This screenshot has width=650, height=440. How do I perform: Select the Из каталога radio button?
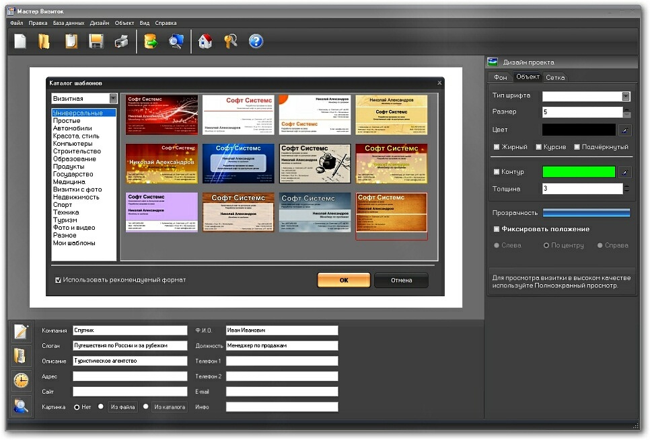click(x=145, y=406)
